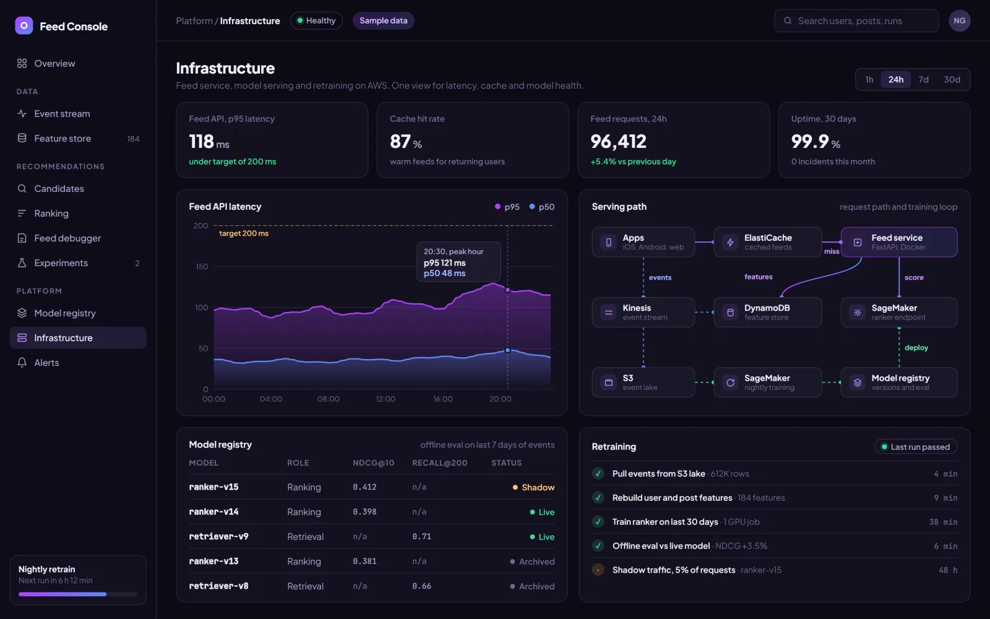The image size is (990, 619).
Task: Click the S3 event lake icon
Action: [609, 383]
